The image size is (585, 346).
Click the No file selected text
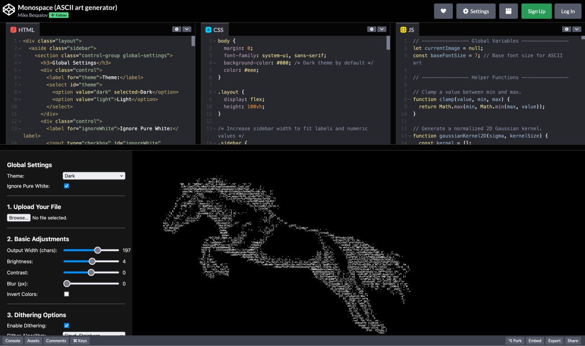[x=50, y=218]
